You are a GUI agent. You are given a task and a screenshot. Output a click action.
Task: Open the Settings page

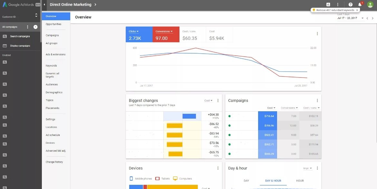51,119
